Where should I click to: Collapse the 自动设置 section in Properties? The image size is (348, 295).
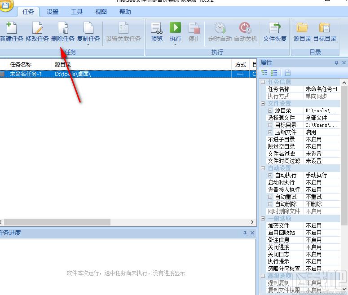[x=263, y=168]
